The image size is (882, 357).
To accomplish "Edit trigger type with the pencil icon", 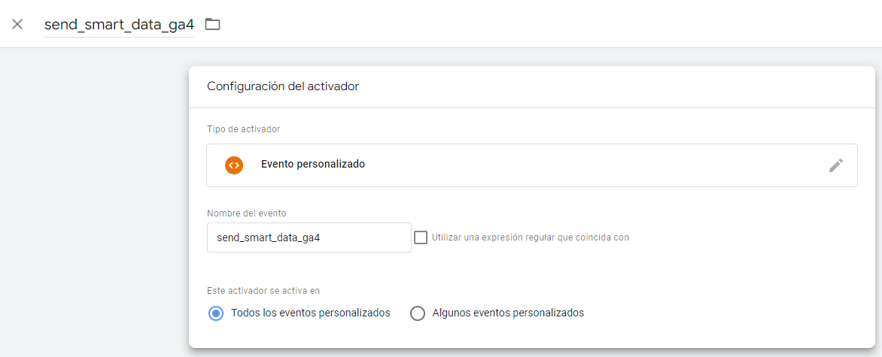I will (x=836, y=165).
